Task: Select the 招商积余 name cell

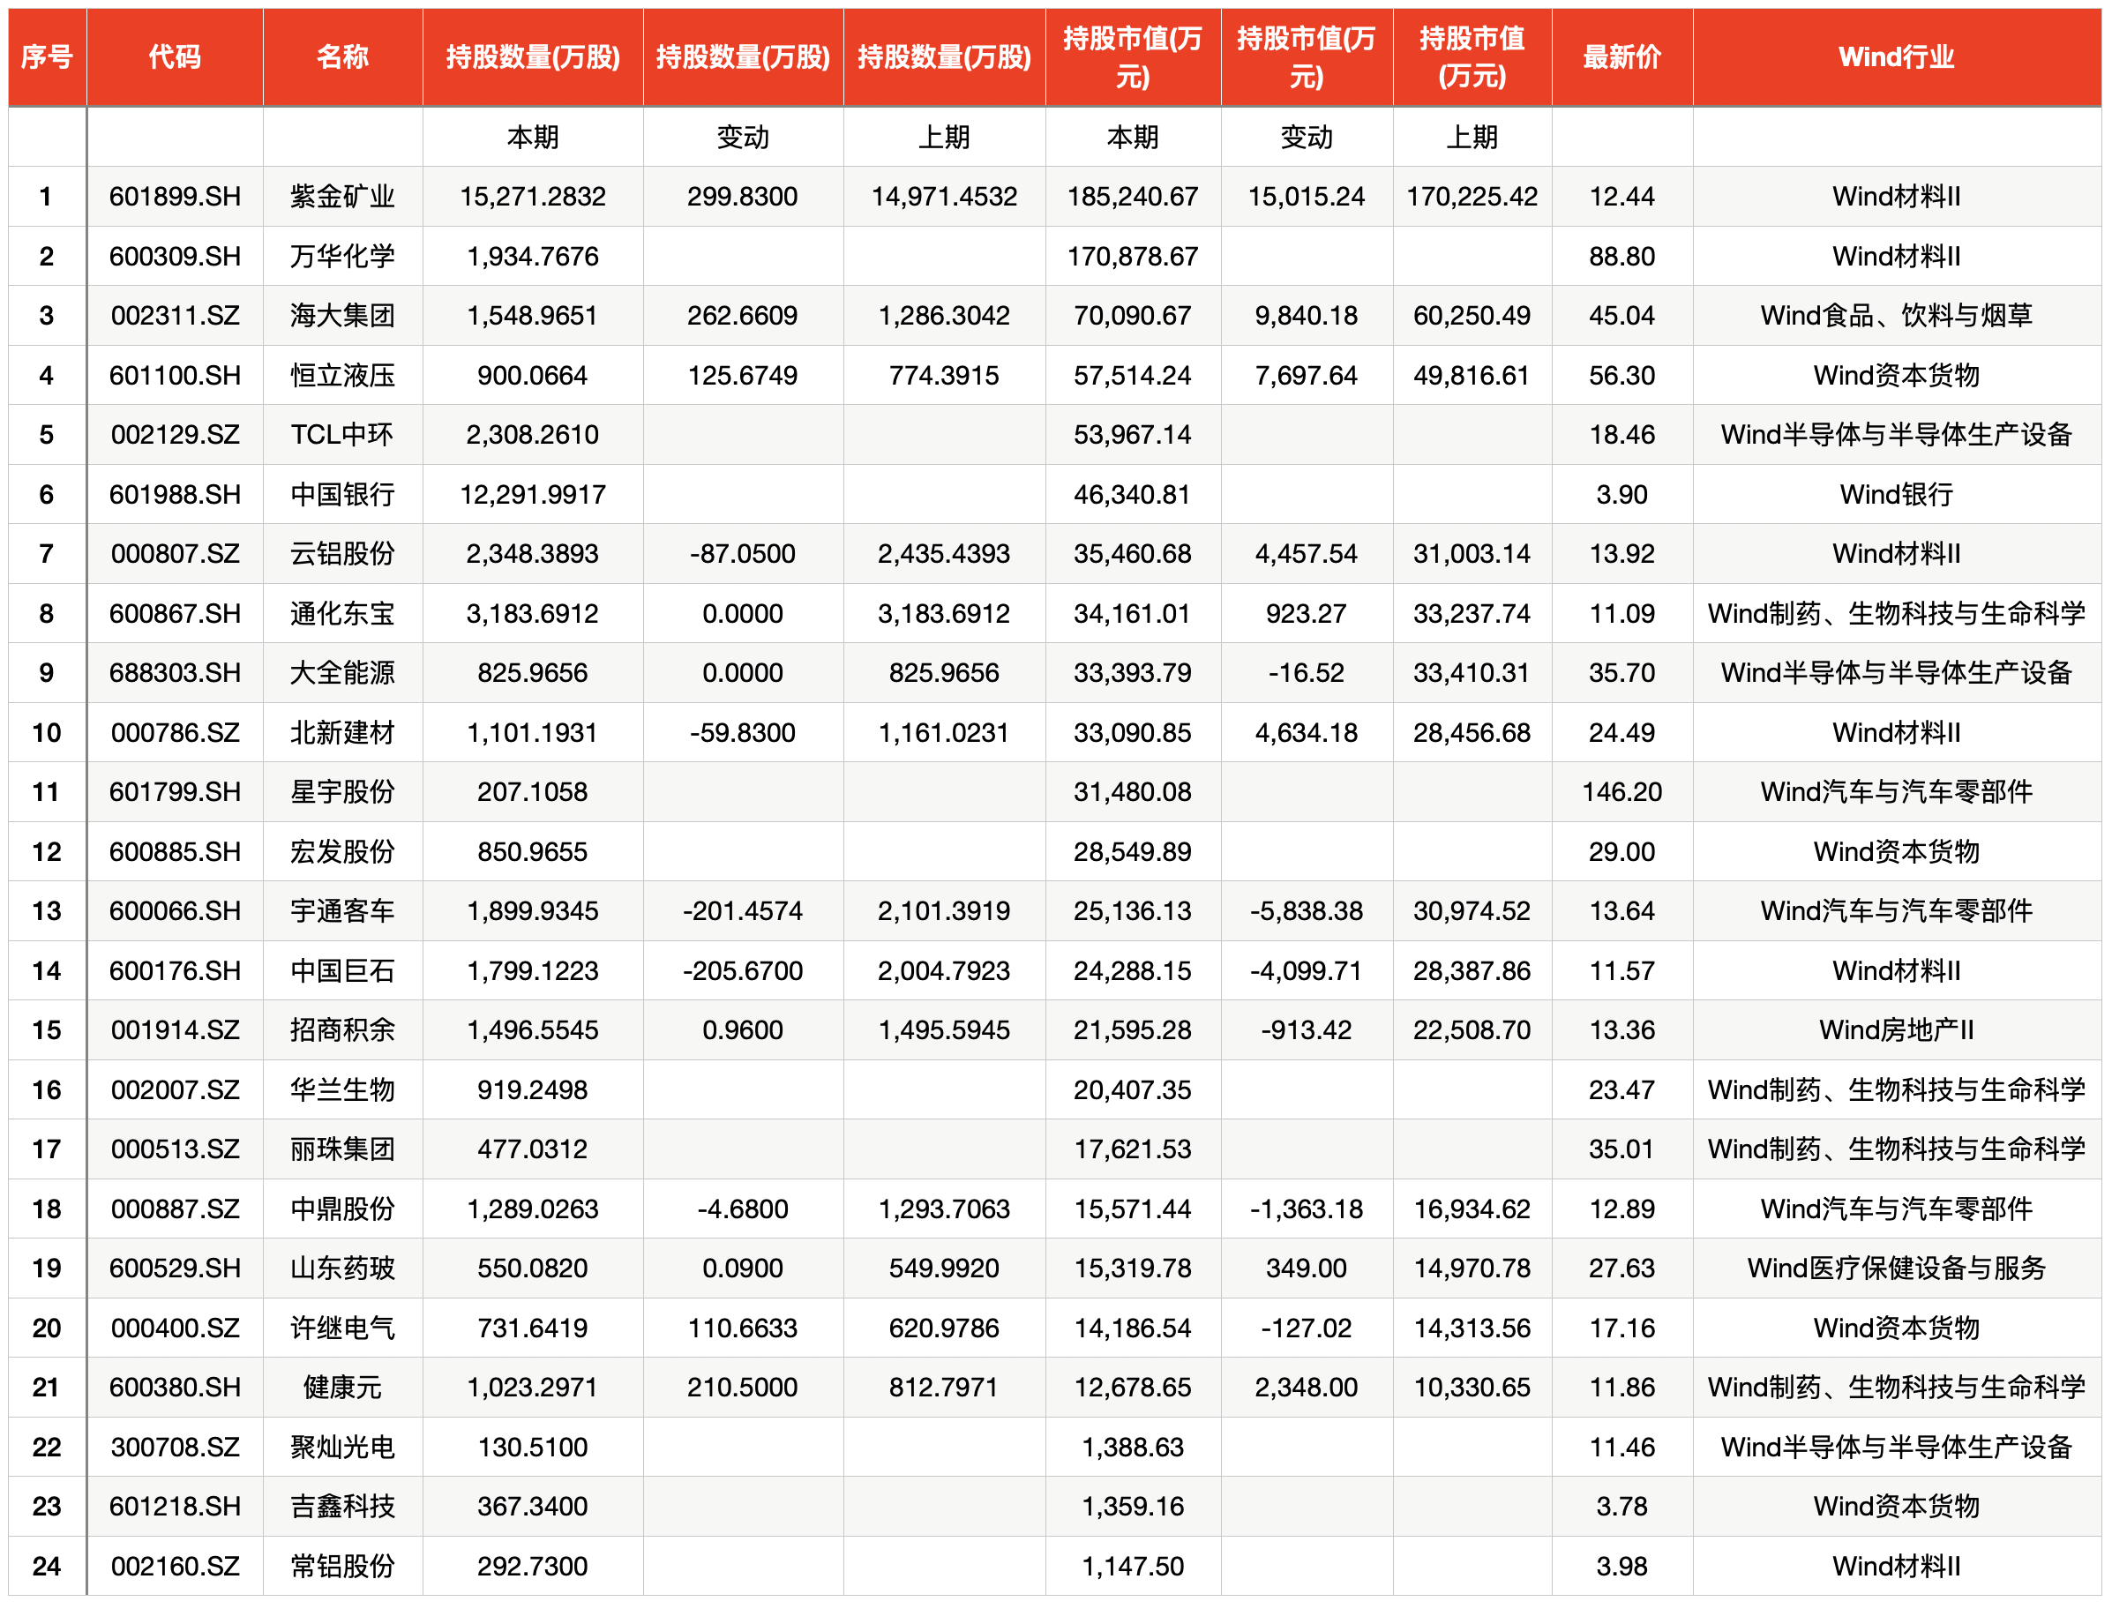Action: click(343, 1030)
